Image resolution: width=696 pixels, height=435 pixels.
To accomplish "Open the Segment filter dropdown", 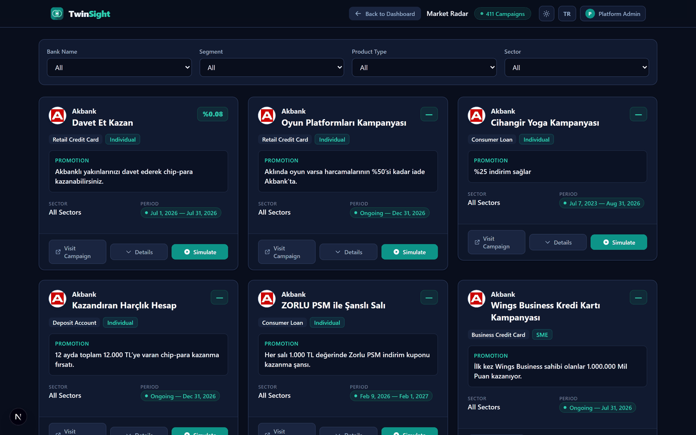I will (272, 67).
